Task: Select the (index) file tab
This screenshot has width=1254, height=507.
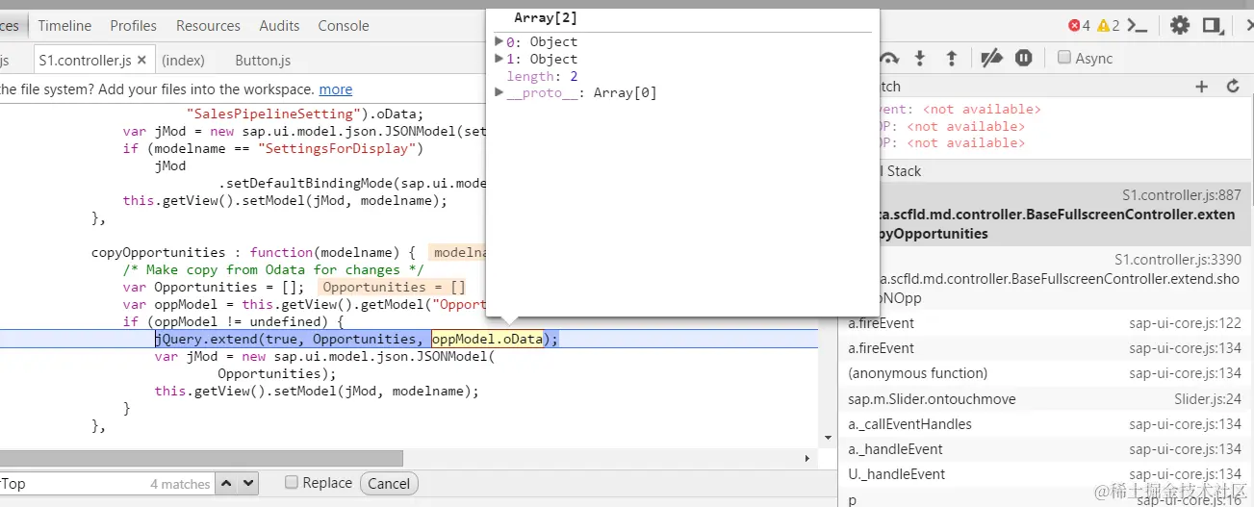Action: point(183,60)
